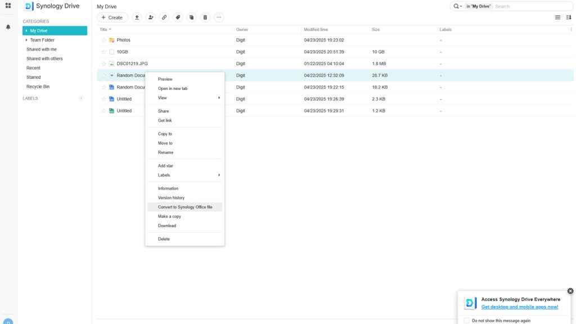The width and height of the screenshot is (576, 324).
Task: Open the Labels submenu in context menu
Action: [x=164, y=175]
